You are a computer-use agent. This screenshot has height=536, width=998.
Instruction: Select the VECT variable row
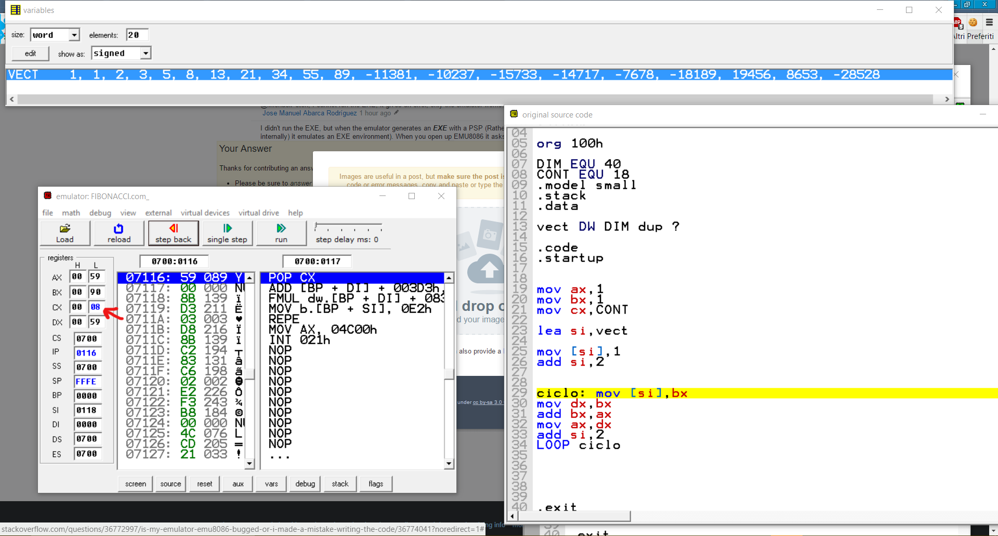[479, 74]
